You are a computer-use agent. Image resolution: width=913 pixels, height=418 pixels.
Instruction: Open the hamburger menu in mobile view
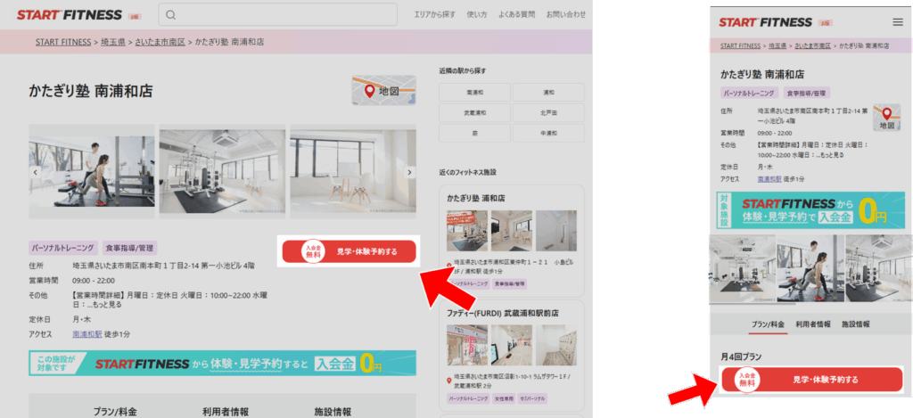(897, 21)
